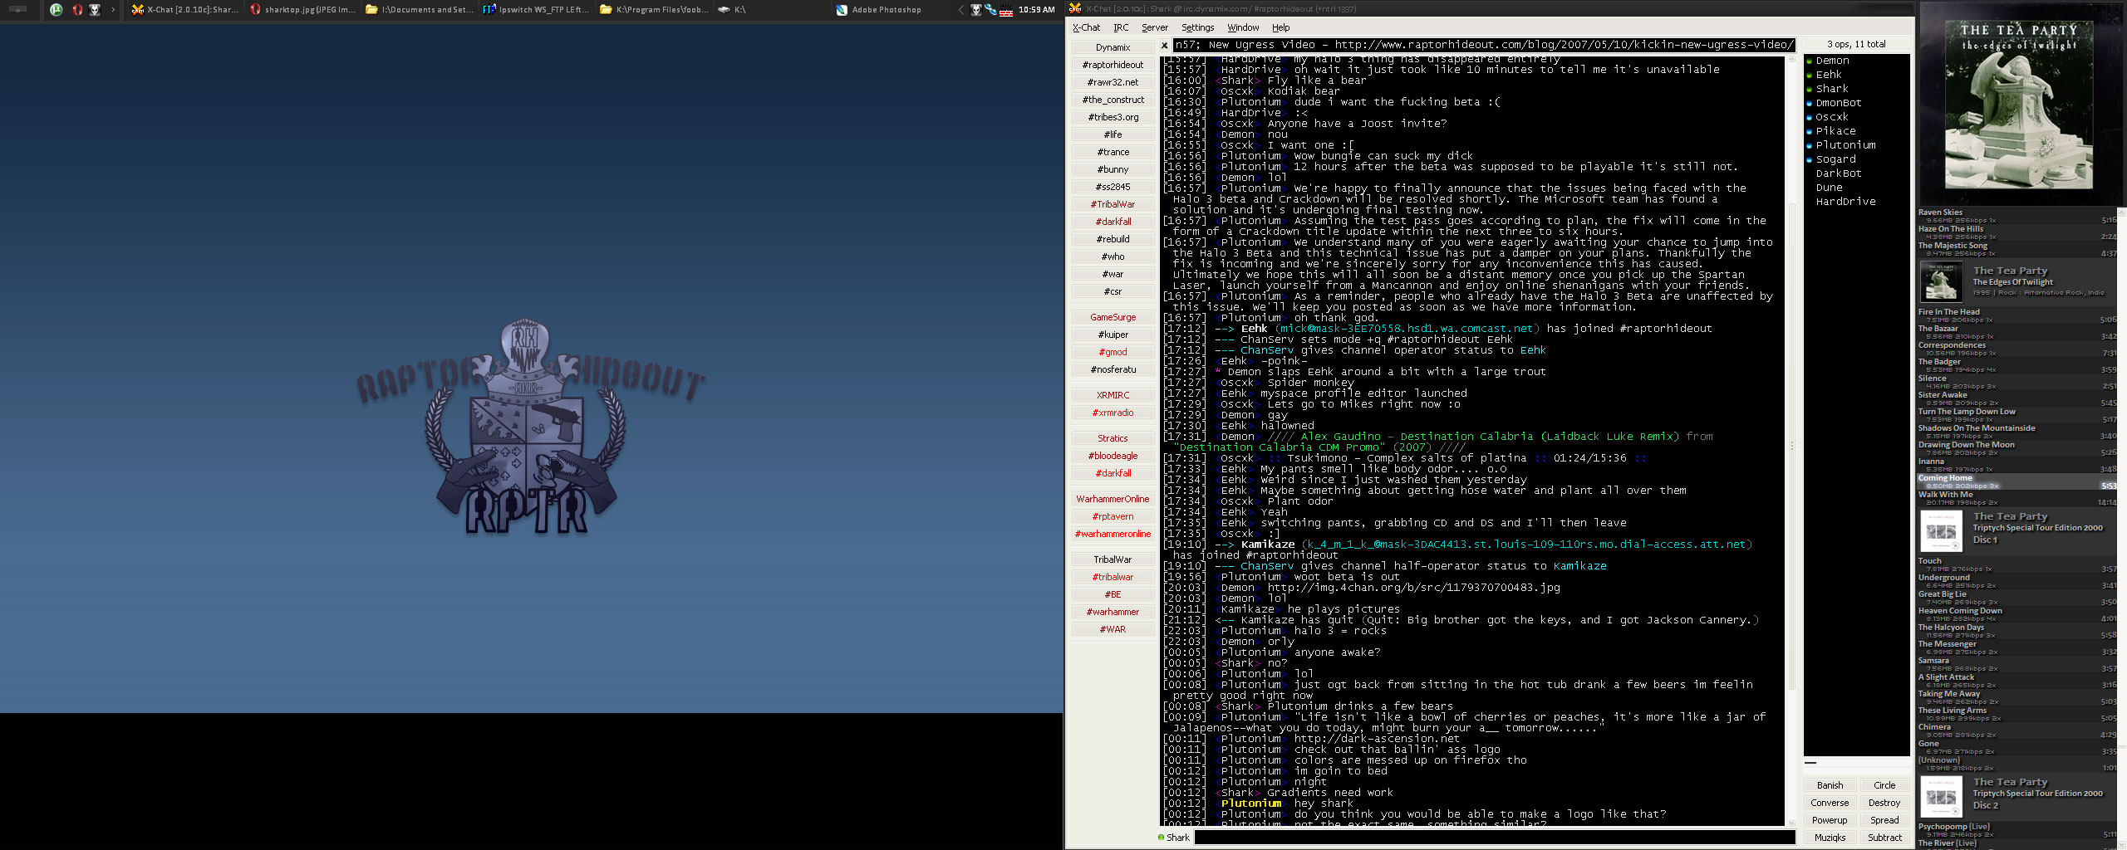Open the sharktop.jpg Opera taskbar button

pyautogui.click(x=302, y=10)
